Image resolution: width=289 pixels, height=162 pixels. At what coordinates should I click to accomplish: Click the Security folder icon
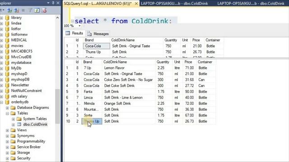(13, 158)
